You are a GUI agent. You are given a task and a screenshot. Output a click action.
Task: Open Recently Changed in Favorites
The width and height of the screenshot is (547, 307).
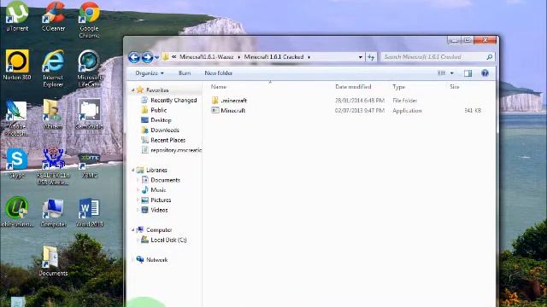coord(169,101)
